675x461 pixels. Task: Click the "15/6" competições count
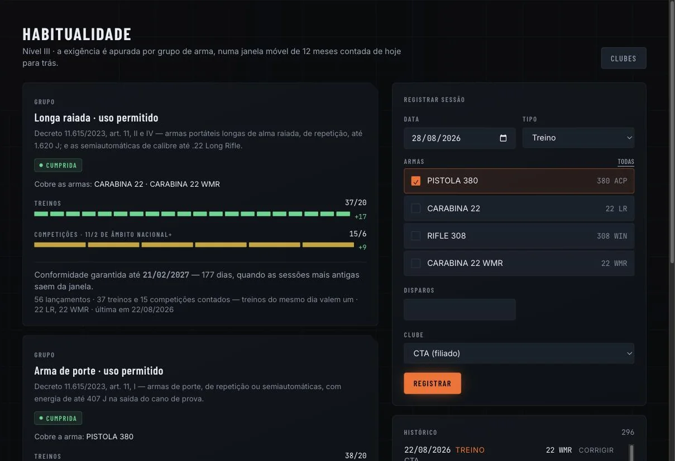tap(357, 234)
